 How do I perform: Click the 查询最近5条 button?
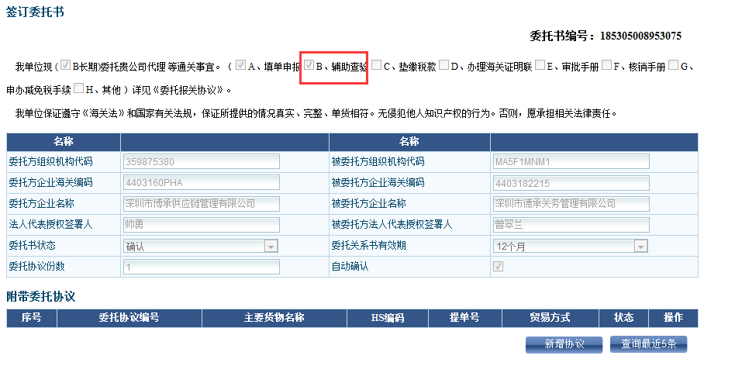tap(648, 344)
